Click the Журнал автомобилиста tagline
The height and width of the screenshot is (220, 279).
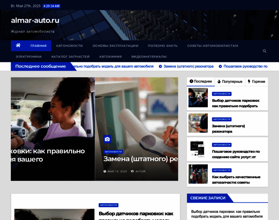33,32
